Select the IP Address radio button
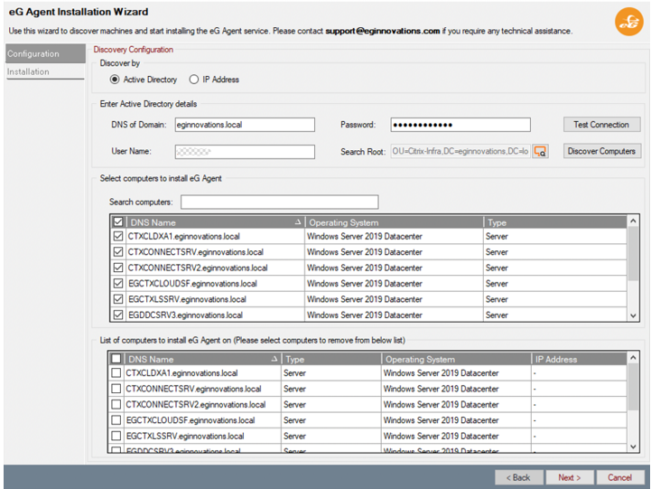 tap(194, 80)
